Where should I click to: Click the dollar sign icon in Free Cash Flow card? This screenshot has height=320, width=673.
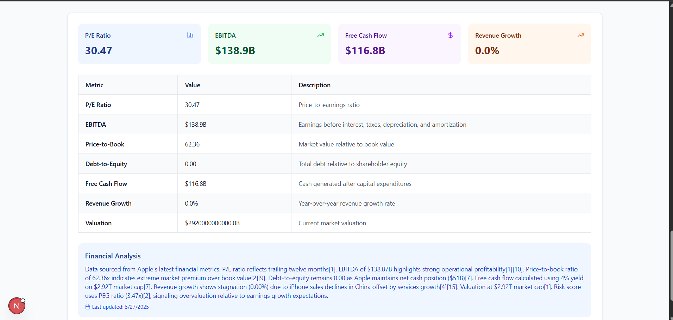point(450,35)
